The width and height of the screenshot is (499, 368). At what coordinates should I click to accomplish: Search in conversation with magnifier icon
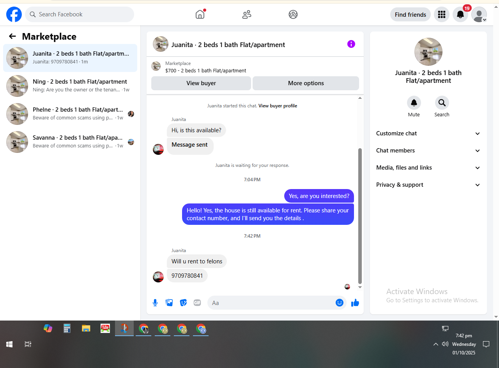pos(442,103)
